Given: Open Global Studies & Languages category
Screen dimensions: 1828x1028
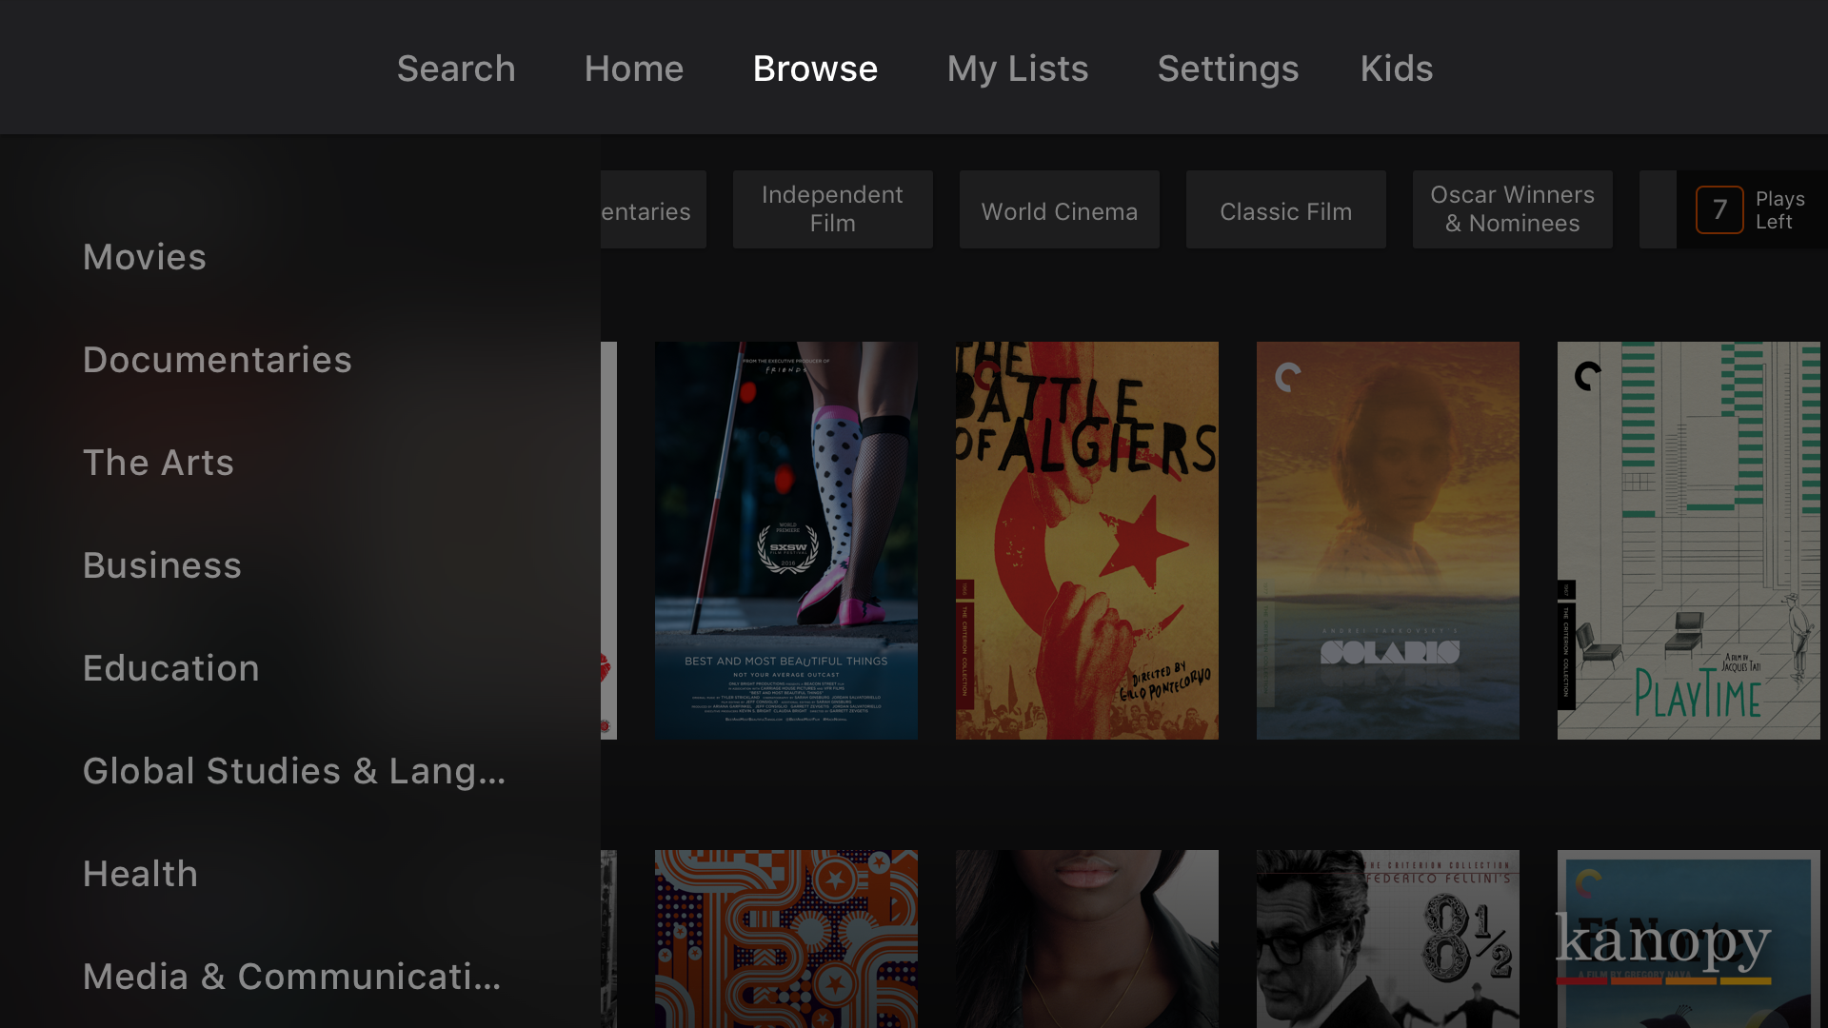Looking at the screenshot, I should tap(293, 771).
